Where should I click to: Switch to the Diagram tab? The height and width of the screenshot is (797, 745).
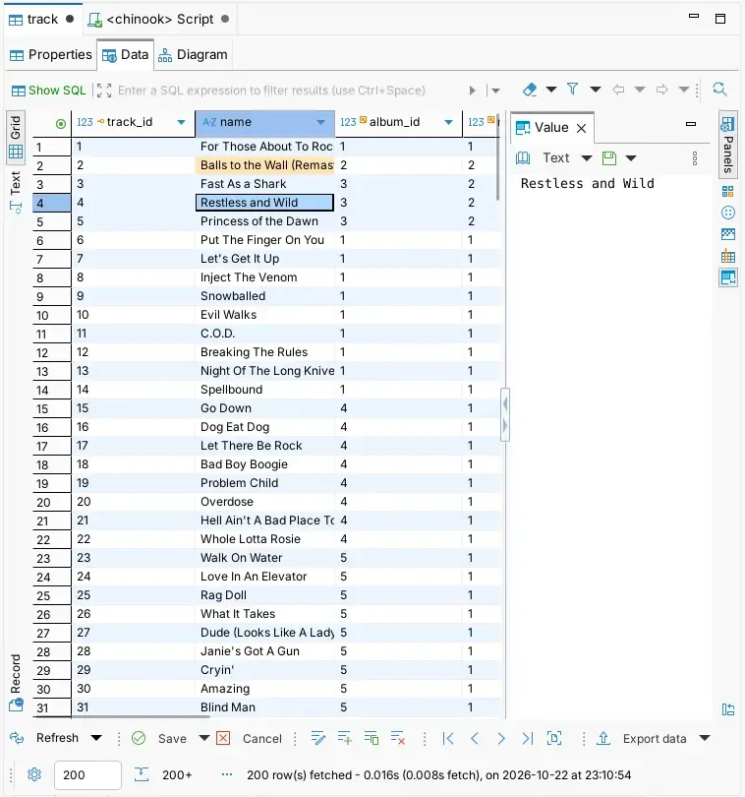(193, 54)
